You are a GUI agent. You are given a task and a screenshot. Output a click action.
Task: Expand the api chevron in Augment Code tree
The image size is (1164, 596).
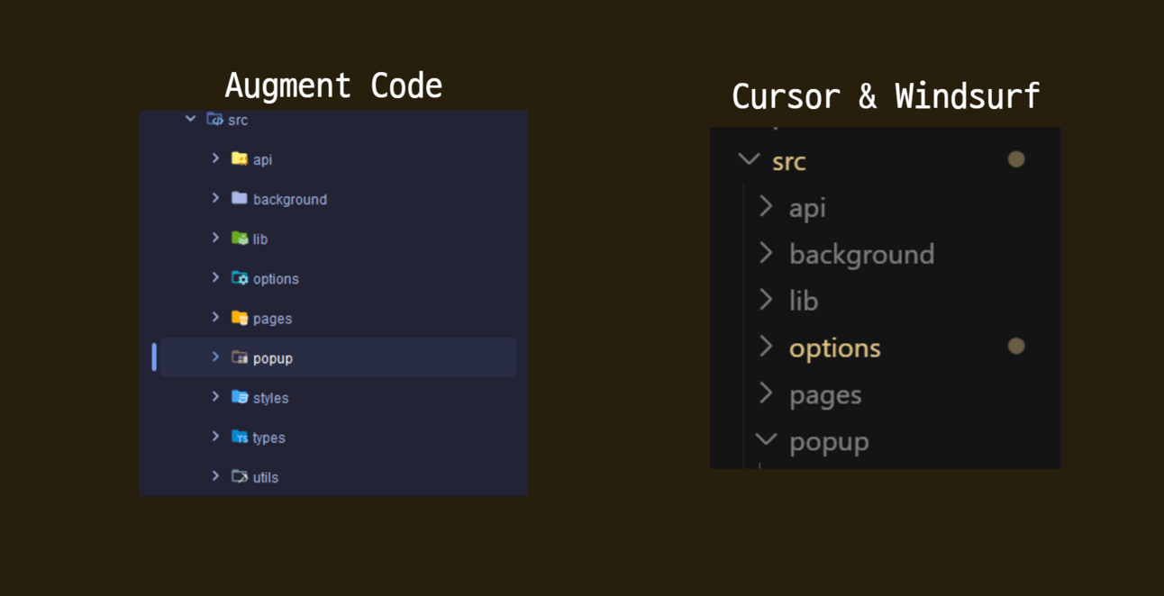point(215,158)
